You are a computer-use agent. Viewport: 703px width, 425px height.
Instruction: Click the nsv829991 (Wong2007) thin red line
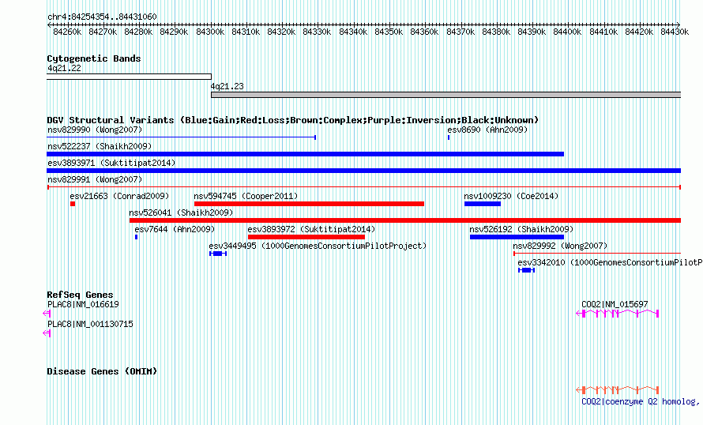click(363, 187)
